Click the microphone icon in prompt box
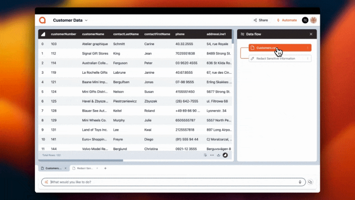 point(300,182)
